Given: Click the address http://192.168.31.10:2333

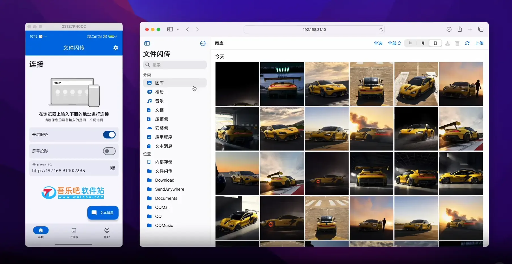Looking at the screenshot, I should tap(59, 171).
